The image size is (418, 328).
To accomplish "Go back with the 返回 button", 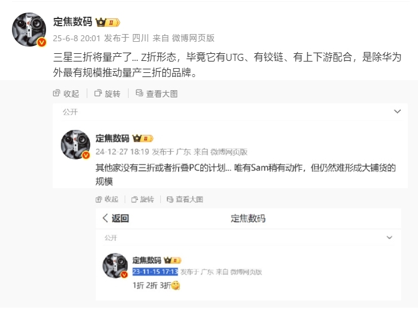I will click(x=115, y=219).
